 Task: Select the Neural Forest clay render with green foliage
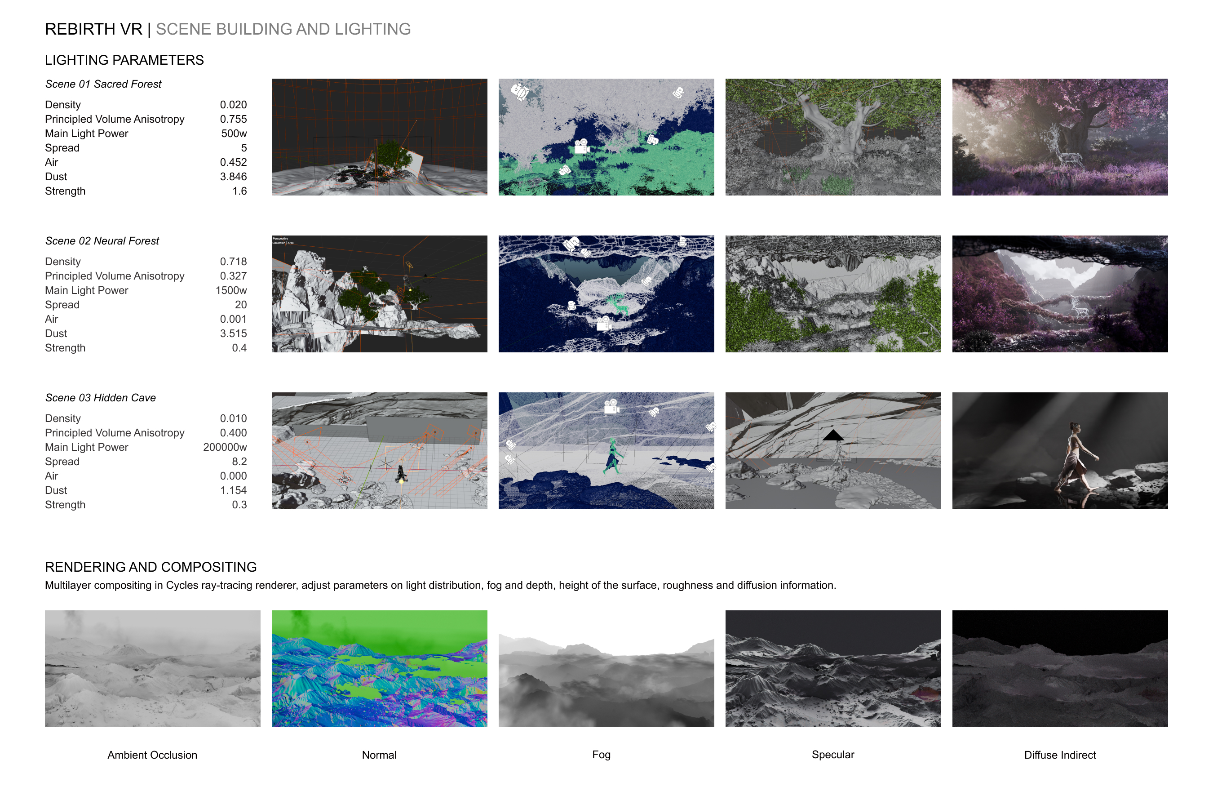tap(833, 294)
